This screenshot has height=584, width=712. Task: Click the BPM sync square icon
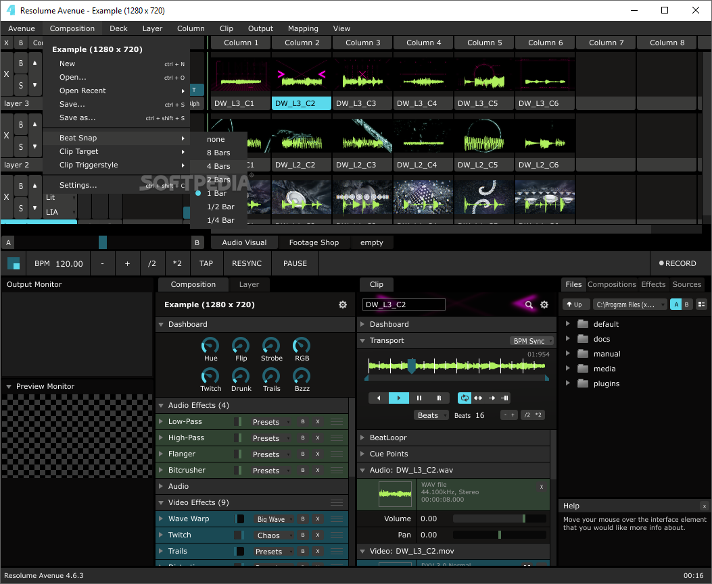click(14, 263)
